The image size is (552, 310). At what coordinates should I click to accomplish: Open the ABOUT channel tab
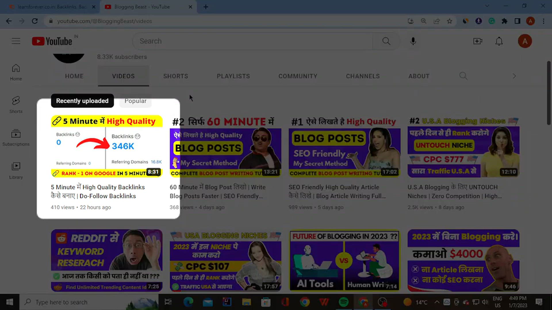(x=419, y=76)
